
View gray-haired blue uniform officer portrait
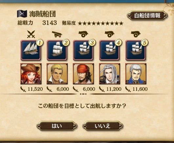pos(136,74)
